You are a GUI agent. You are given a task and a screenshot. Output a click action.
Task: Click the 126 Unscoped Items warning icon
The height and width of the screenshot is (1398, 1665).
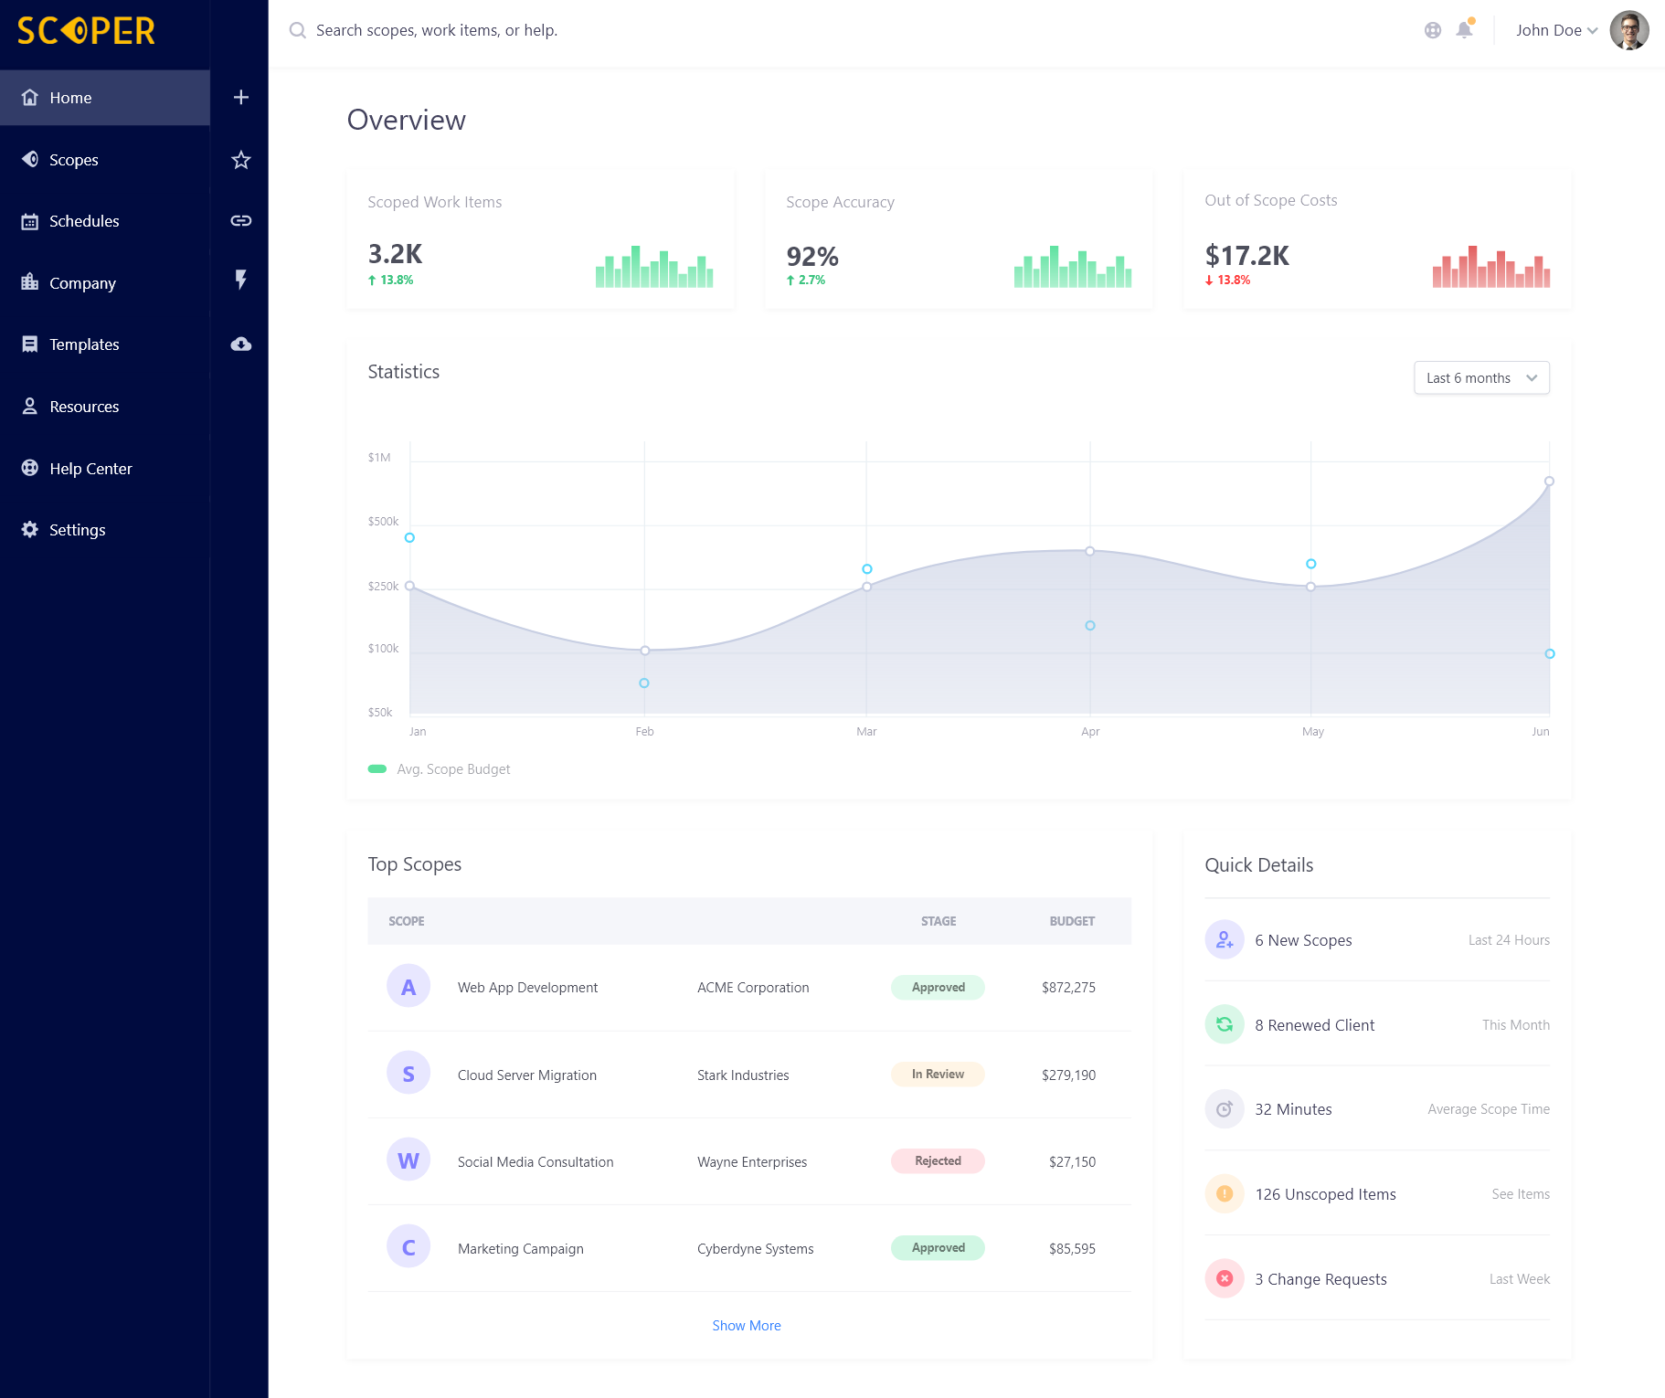coord(1225,1193)
